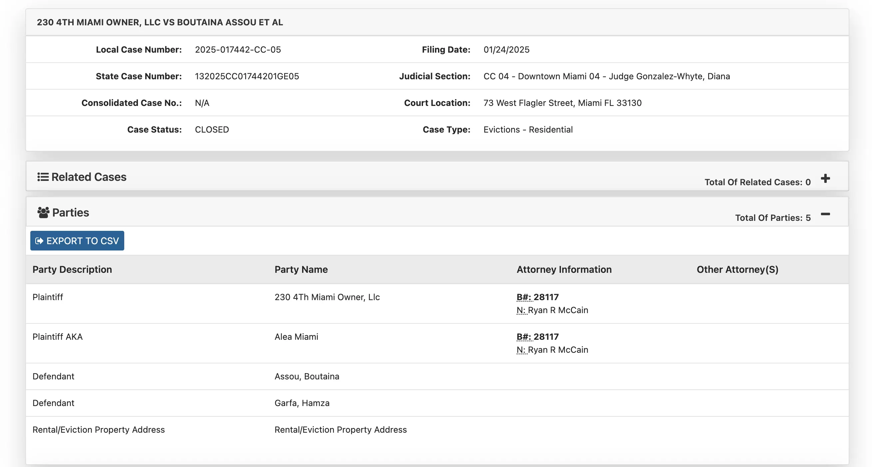Click case type Evictions - Residential

pyautogui.click(x=528, y=130)
